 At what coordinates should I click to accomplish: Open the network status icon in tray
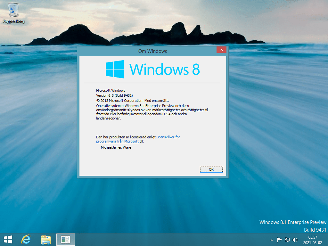[287, 240]
